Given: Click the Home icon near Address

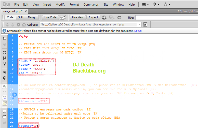Looking at the screenshot, I should click(x=24, y=25).
